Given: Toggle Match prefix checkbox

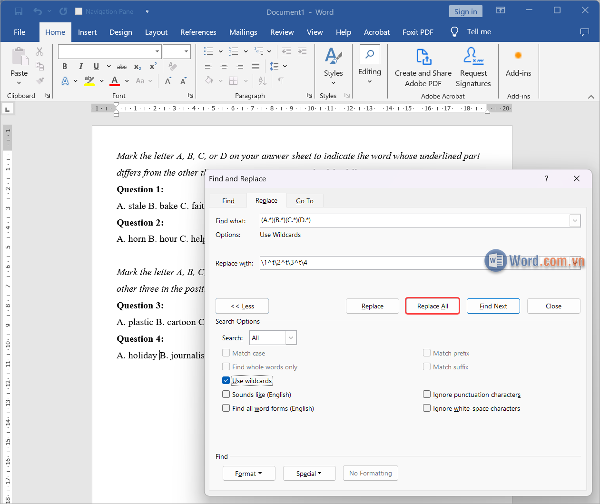Looking at the screenshot, I should pos(427,353).
